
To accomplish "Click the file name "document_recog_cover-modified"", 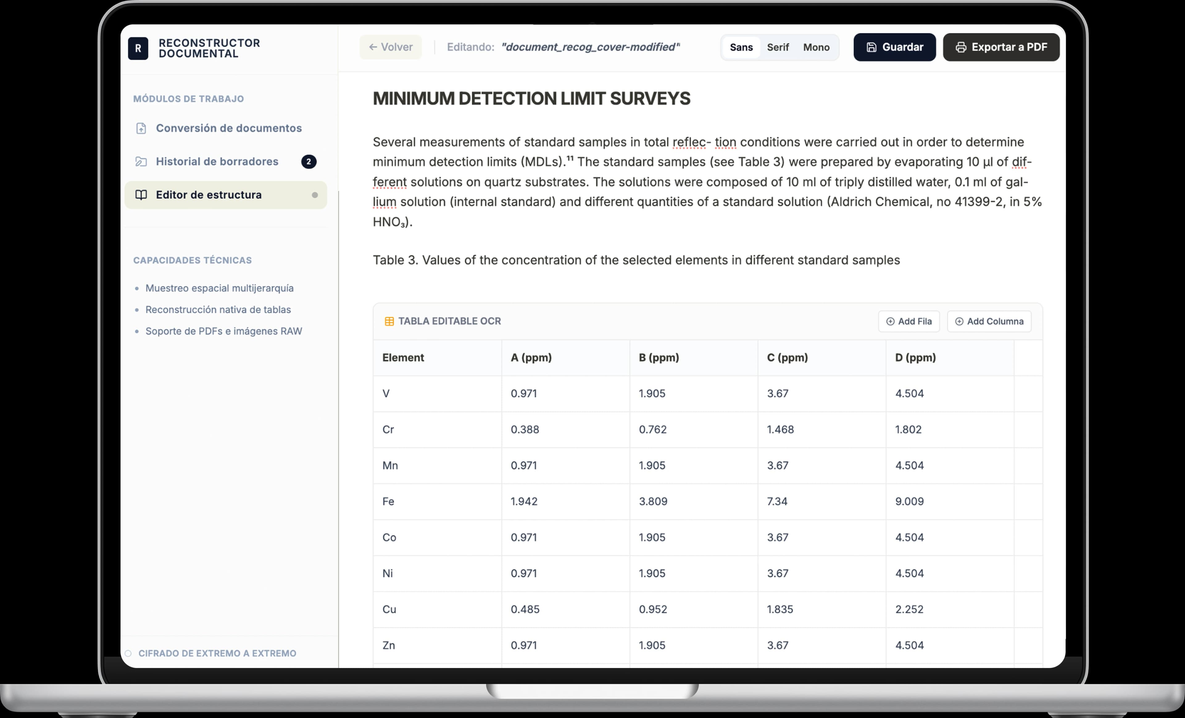I will click(x=590, y=47).
